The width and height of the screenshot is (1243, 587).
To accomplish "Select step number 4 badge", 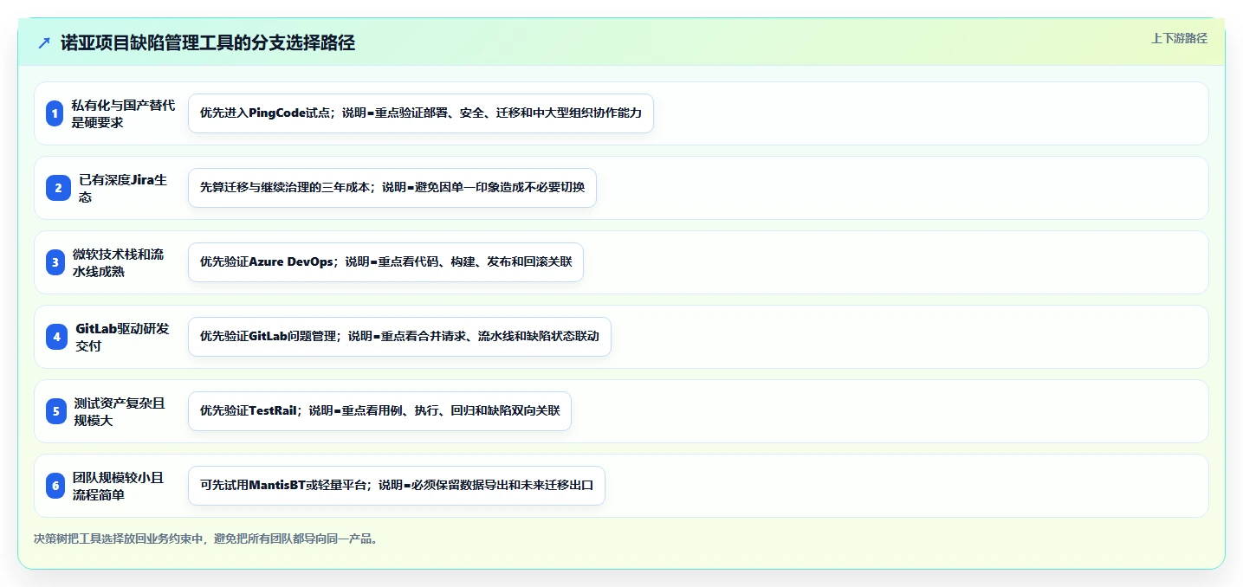I will coord(56,337).
